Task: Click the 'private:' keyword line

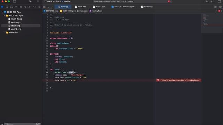Action: click(54, 54)
